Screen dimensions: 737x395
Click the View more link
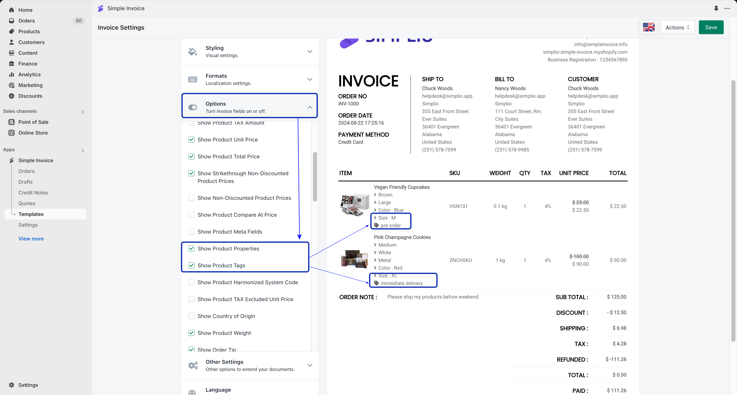pyautogui.click(x=31, y=238)
